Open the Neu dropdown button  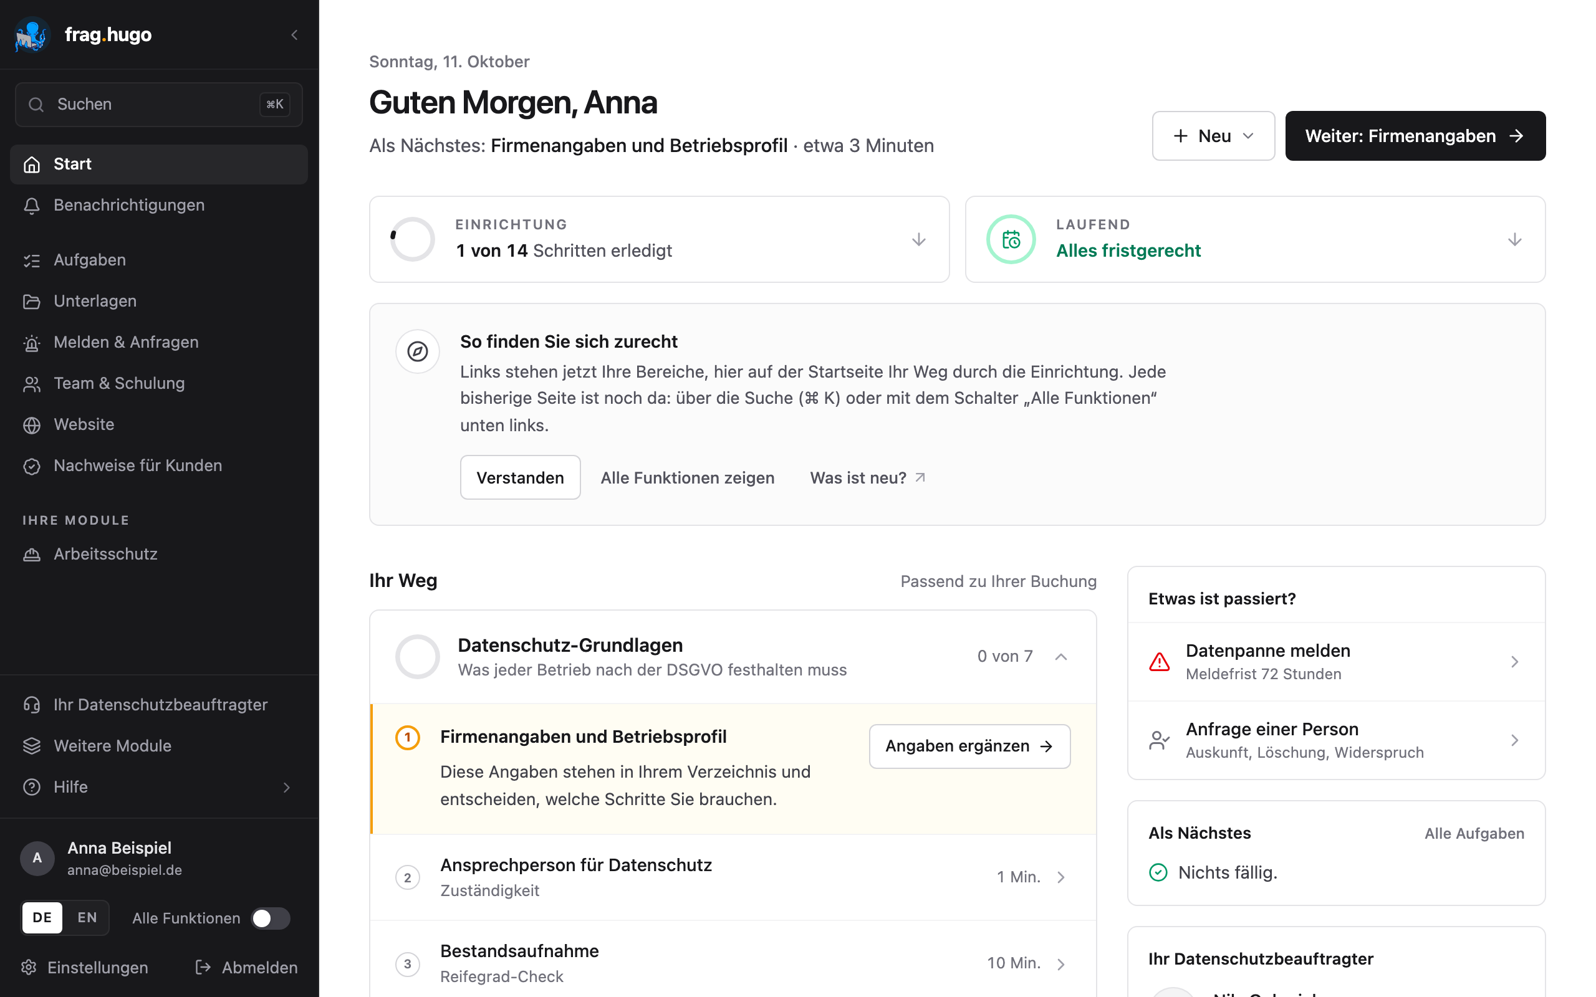tap(1213, 136)
